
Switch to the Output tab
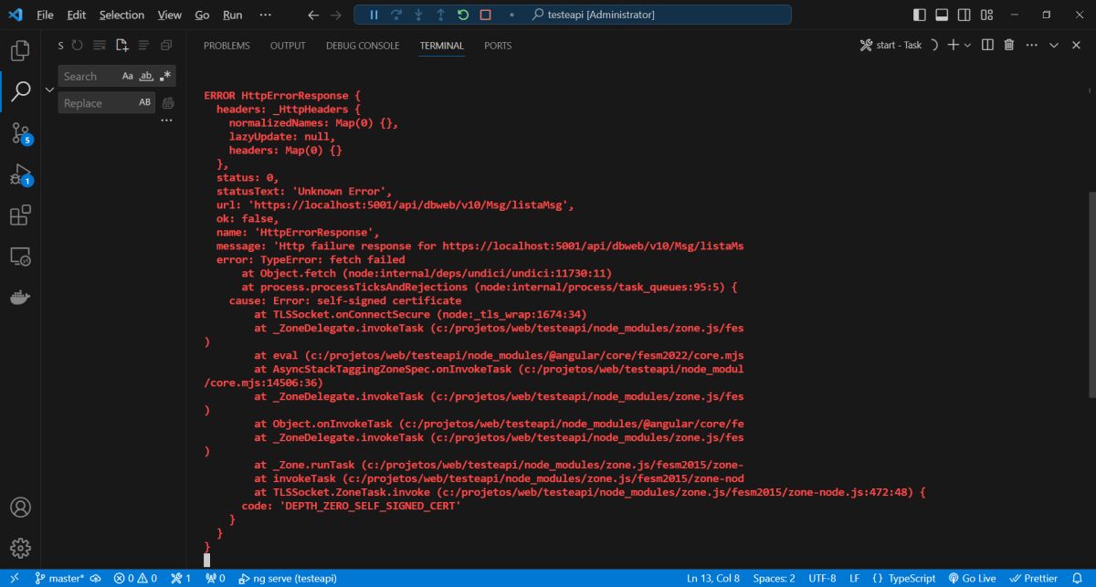pos(288,46)
